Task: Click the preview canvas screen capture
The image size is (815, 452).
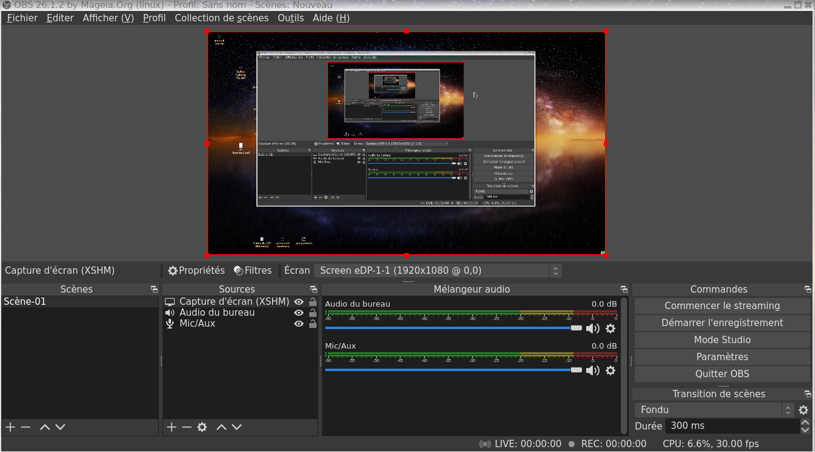Action: (x=406, y=144)
